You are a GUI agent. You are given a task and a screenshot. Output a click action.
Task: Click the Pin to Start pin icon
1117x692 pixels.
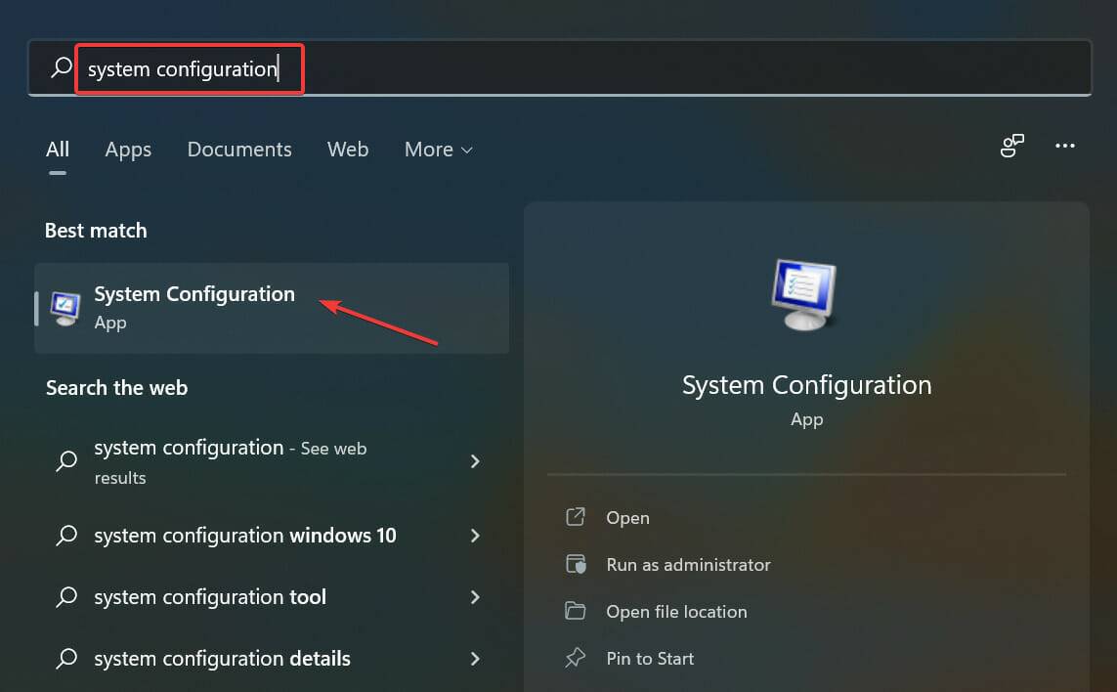coord(576,658)
